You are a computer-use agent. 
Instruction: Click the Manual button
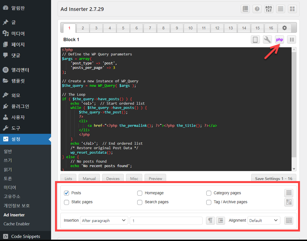pos(89,178)
